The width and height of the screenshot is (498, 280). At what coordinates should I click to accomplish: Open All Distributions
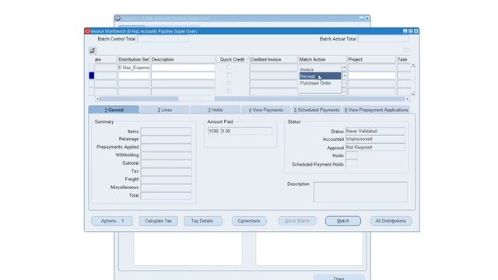coord(391,221)
